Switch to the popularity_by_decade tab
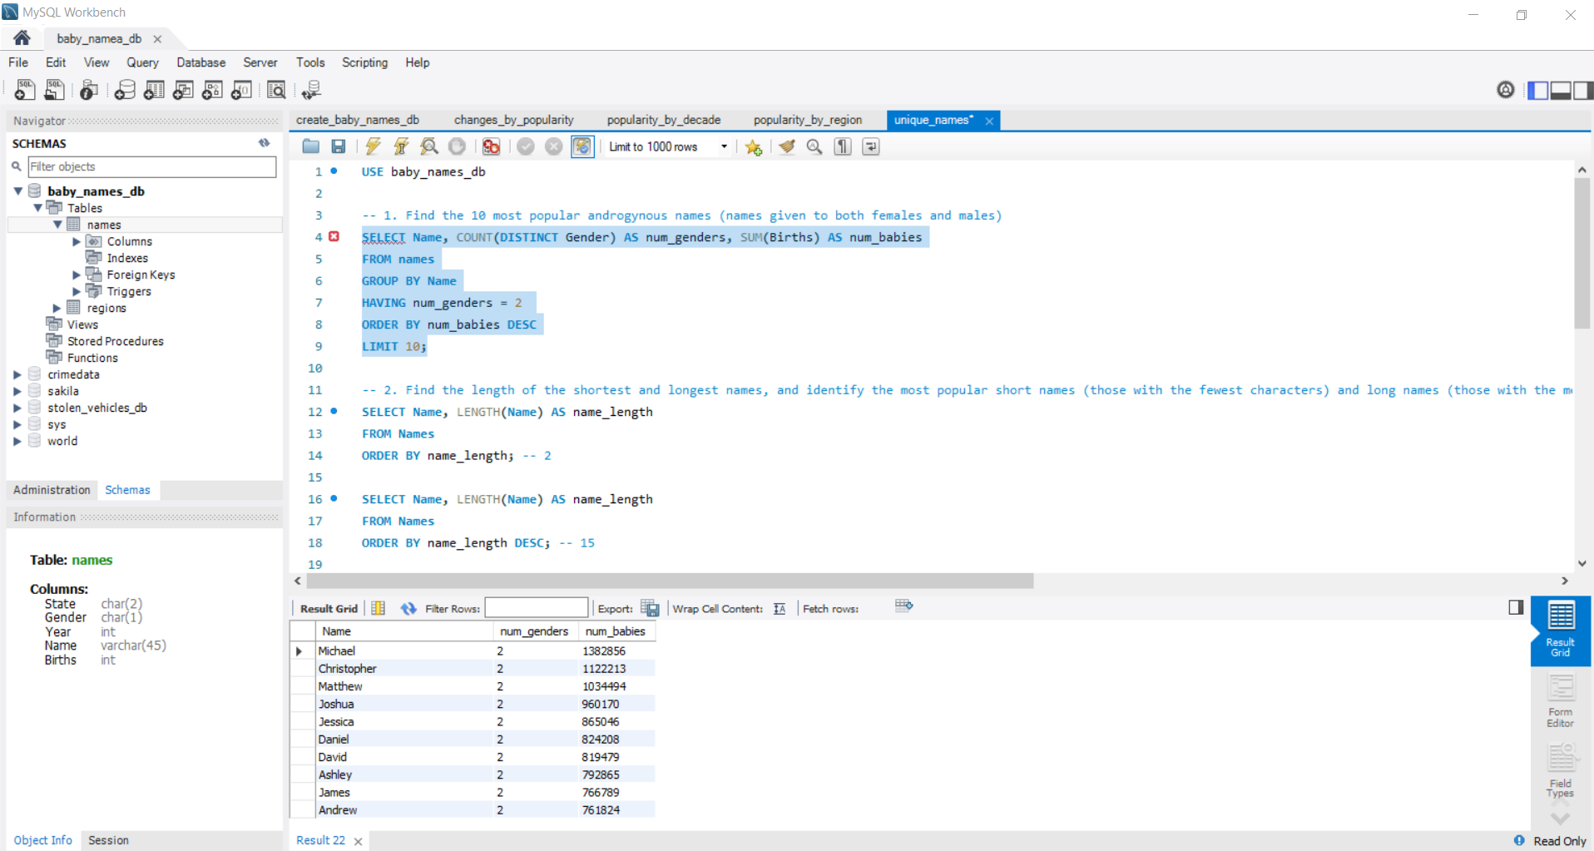Viewport: 1594px width, 851px height. (x=663, y=120)
